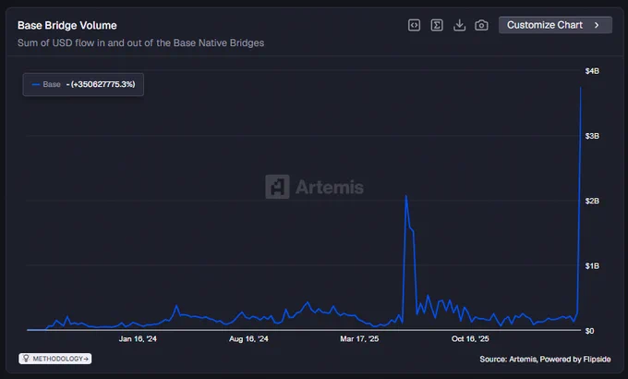Open the Customize Chart panel

click(x=555, y=25)
